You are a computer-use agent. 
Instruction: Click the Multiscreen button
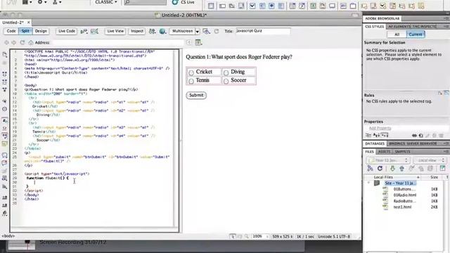(183, 31)
